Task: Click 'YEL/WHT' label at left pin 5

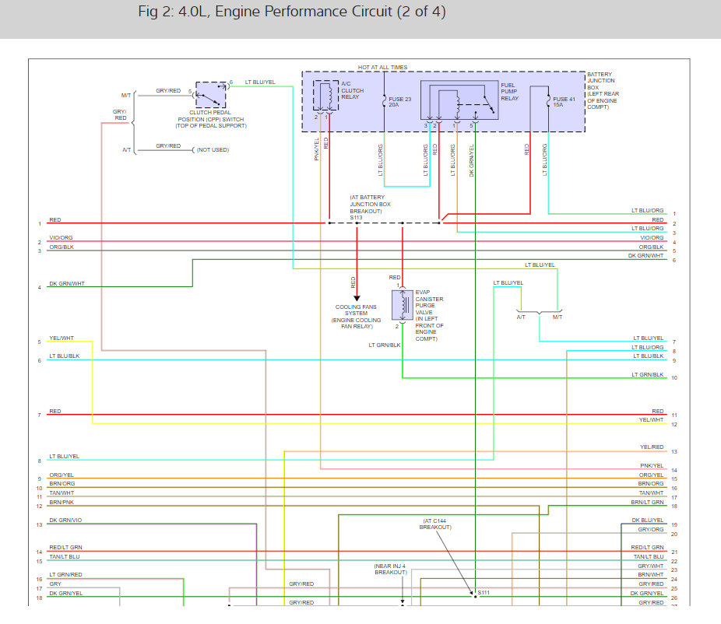Action: pos(62,338)
